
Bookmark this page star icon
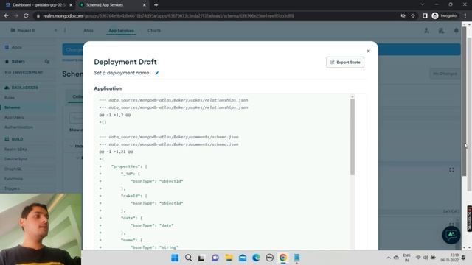tap(413, 15)
